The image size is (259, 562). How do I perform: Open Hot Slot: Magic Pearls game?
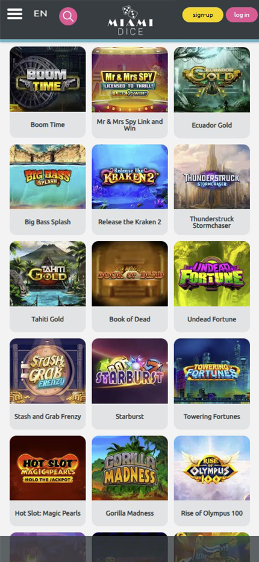point(48,481)
